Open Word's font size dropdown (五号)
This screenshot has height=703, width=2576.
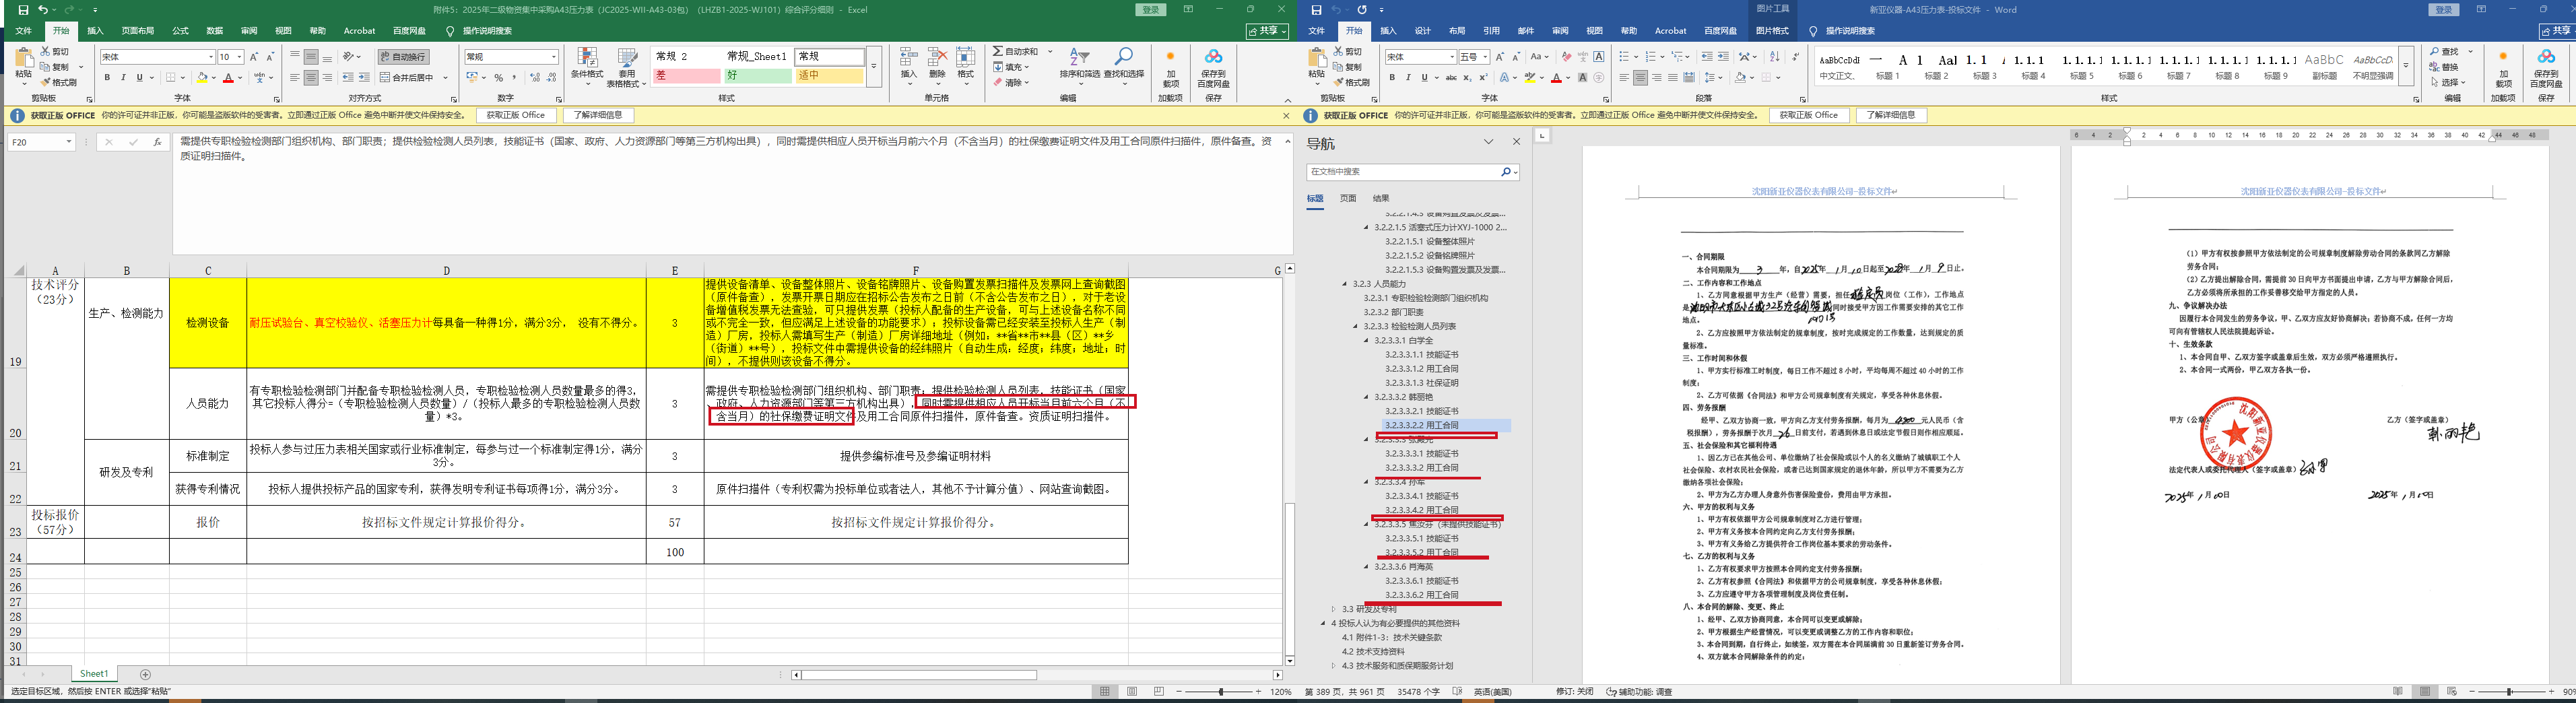coord(1485,57)
